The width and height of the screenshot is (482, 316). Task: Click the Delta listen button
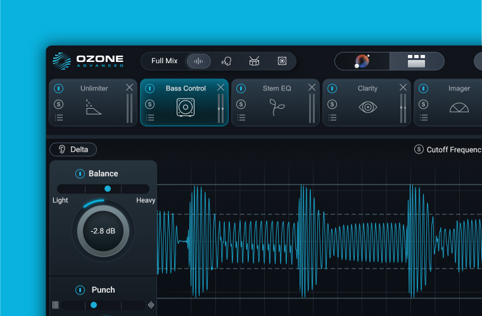point(73,150)
